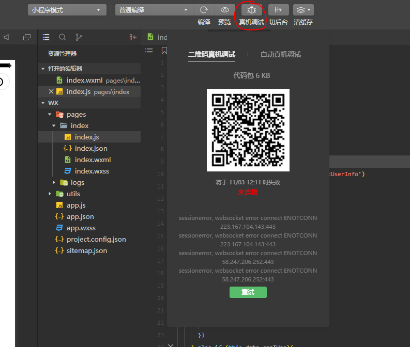Click the clear cache layers icon

click(x=301, y=10)
